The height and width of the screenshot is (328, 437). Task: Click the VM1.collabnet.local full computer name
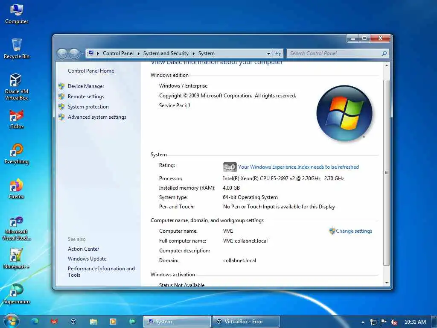click(x=245, y=241)
